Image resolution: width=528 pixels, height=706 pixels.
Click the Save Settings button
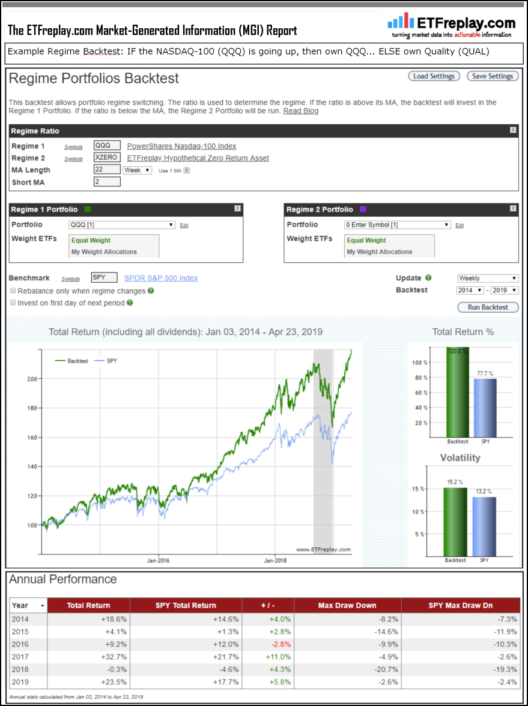493,76
